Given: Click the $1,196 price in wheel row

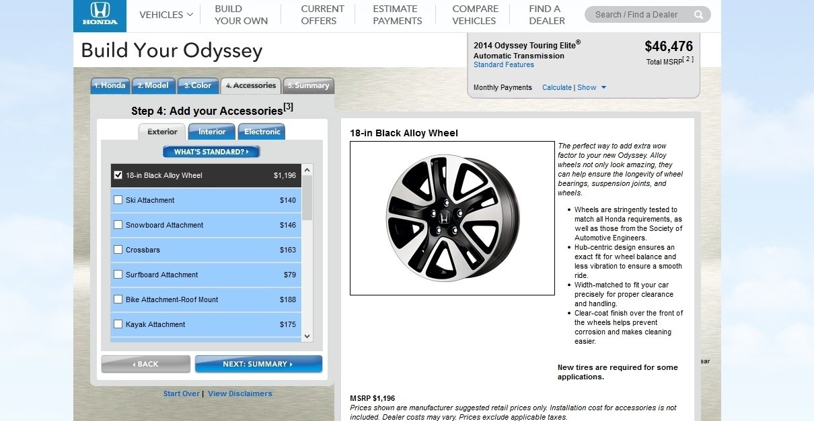Looking at the screenshot, I should (285, 175).
